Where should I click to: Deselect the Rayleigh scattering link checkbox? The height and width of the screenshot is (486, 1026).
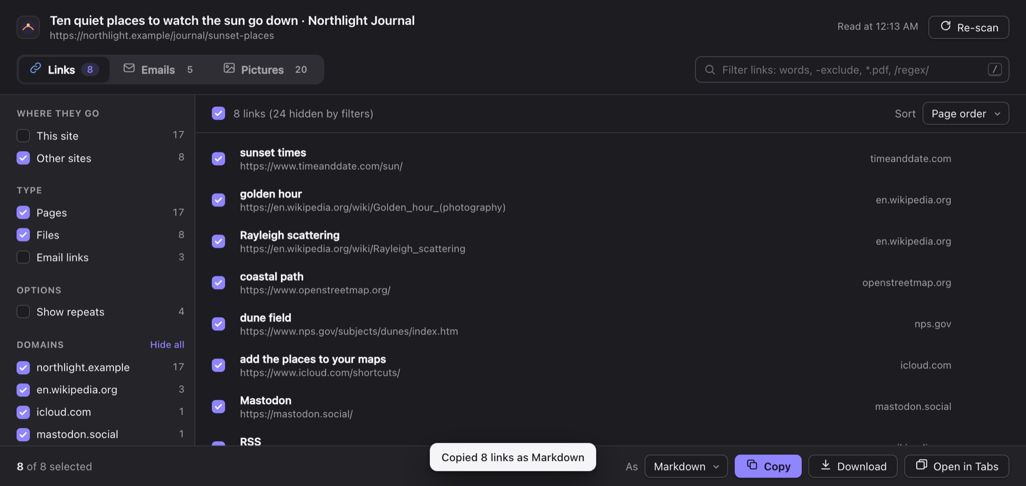[x=219, y=241]
